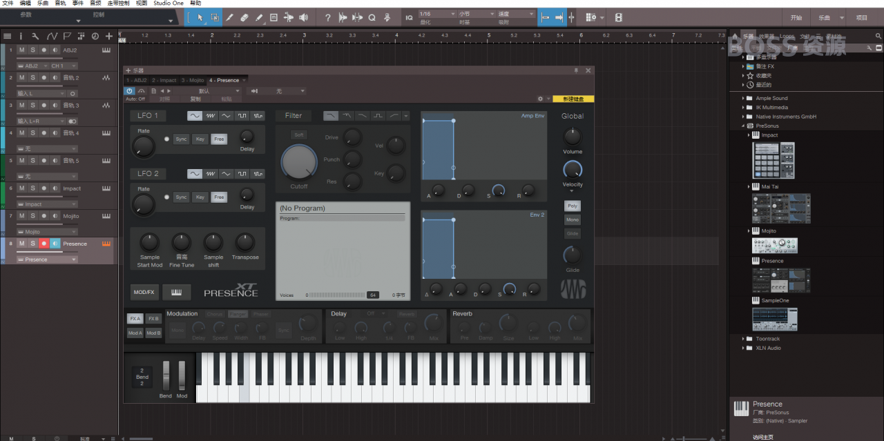Toggle the instrument power bypass button
The image size is (884, 441).
(129, 91)
